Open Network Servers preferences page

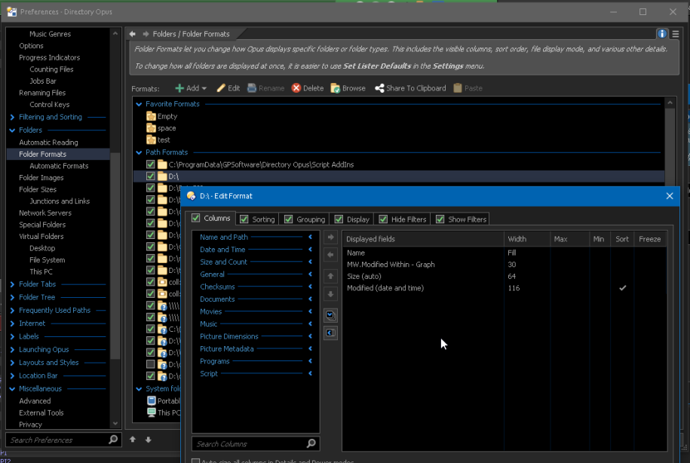coord(45,213)
